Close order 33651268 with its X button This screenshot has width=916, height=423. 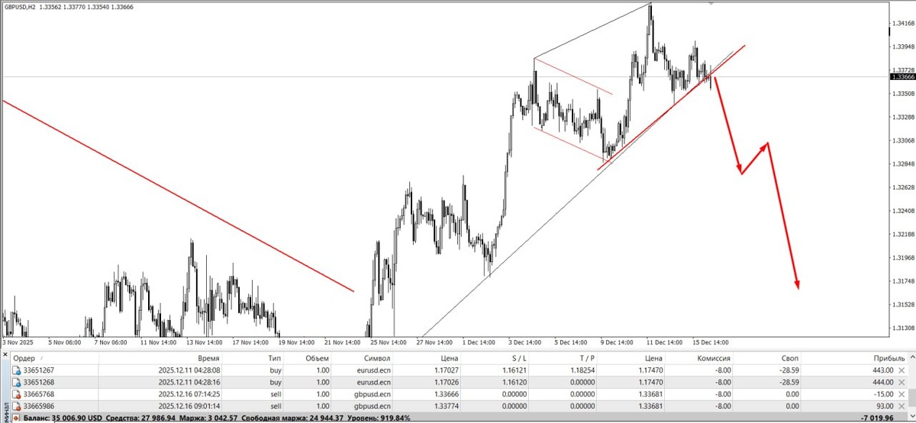click(901, 382)
